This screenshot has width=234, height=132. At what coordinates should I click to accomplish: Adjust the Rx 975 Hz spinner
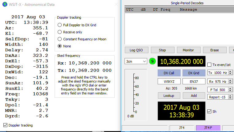pos(230,82)
